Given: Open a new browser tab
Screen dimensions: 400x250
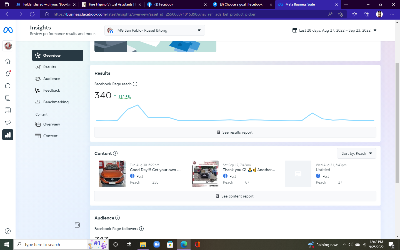Looking at the screenshot, I should coord(346,4).
